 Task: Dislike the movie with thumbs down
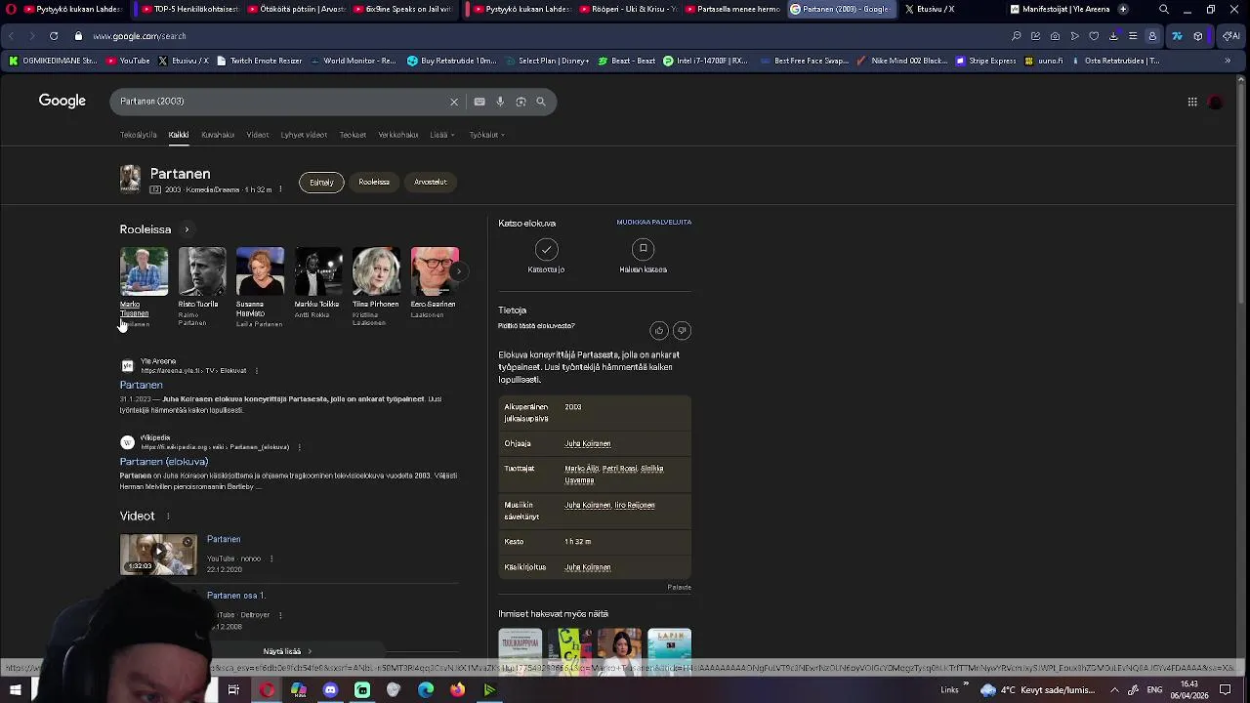(682, 331)
